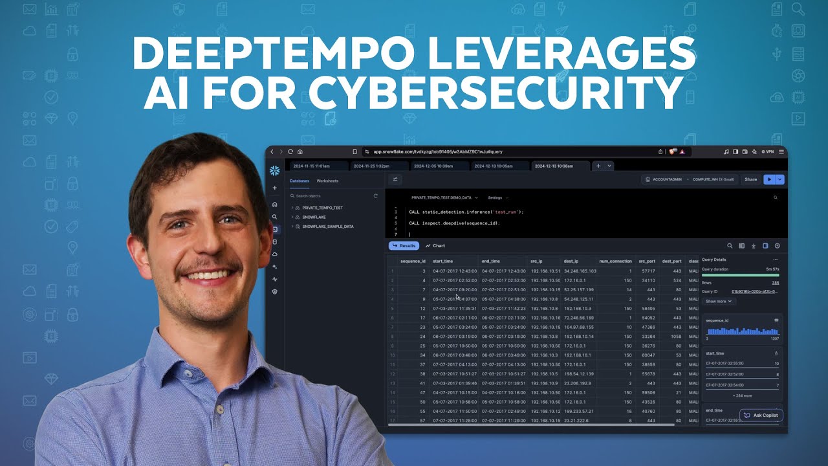Open Query Details more options ellipsis

(x=776, y=260)
